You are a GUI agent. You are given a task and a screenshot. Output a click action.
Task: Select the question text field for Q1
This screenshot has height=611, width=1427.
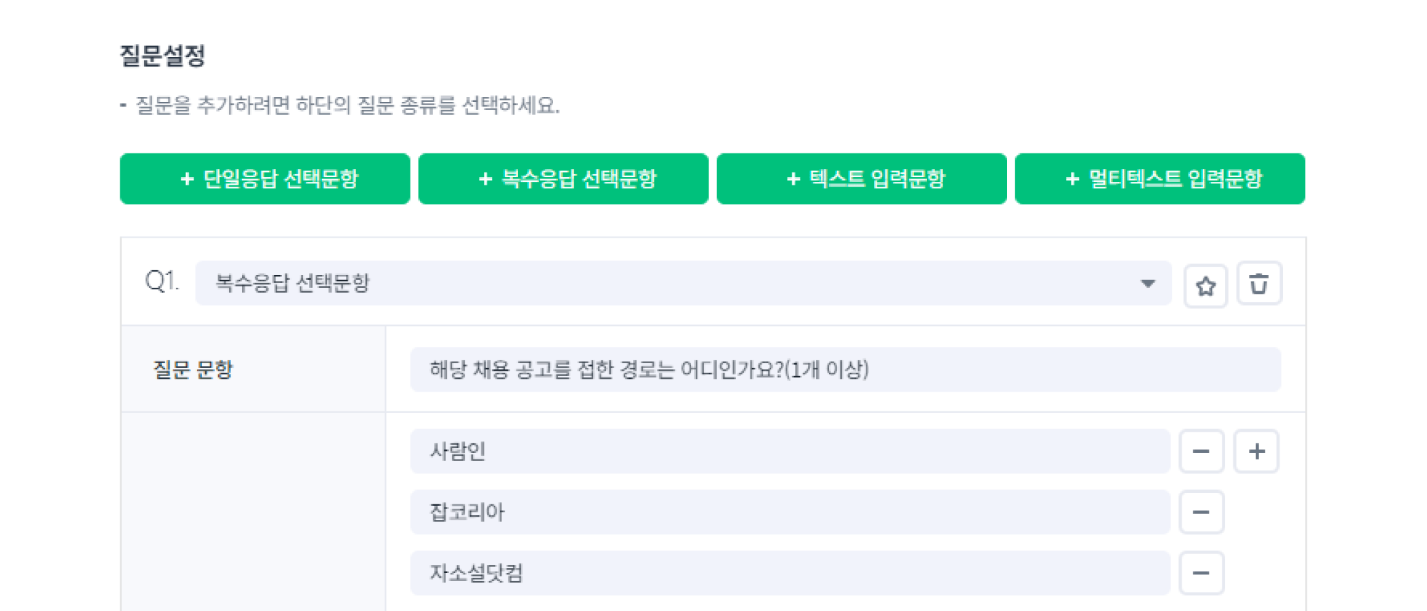pyautogui.click(x=790, y=370)
